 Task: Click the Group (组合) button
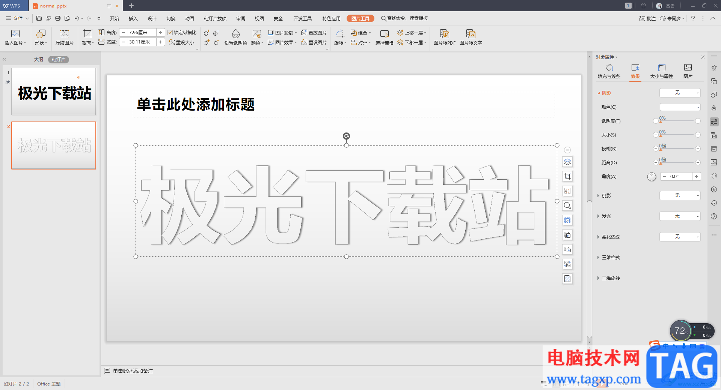(x=360, y=33)
